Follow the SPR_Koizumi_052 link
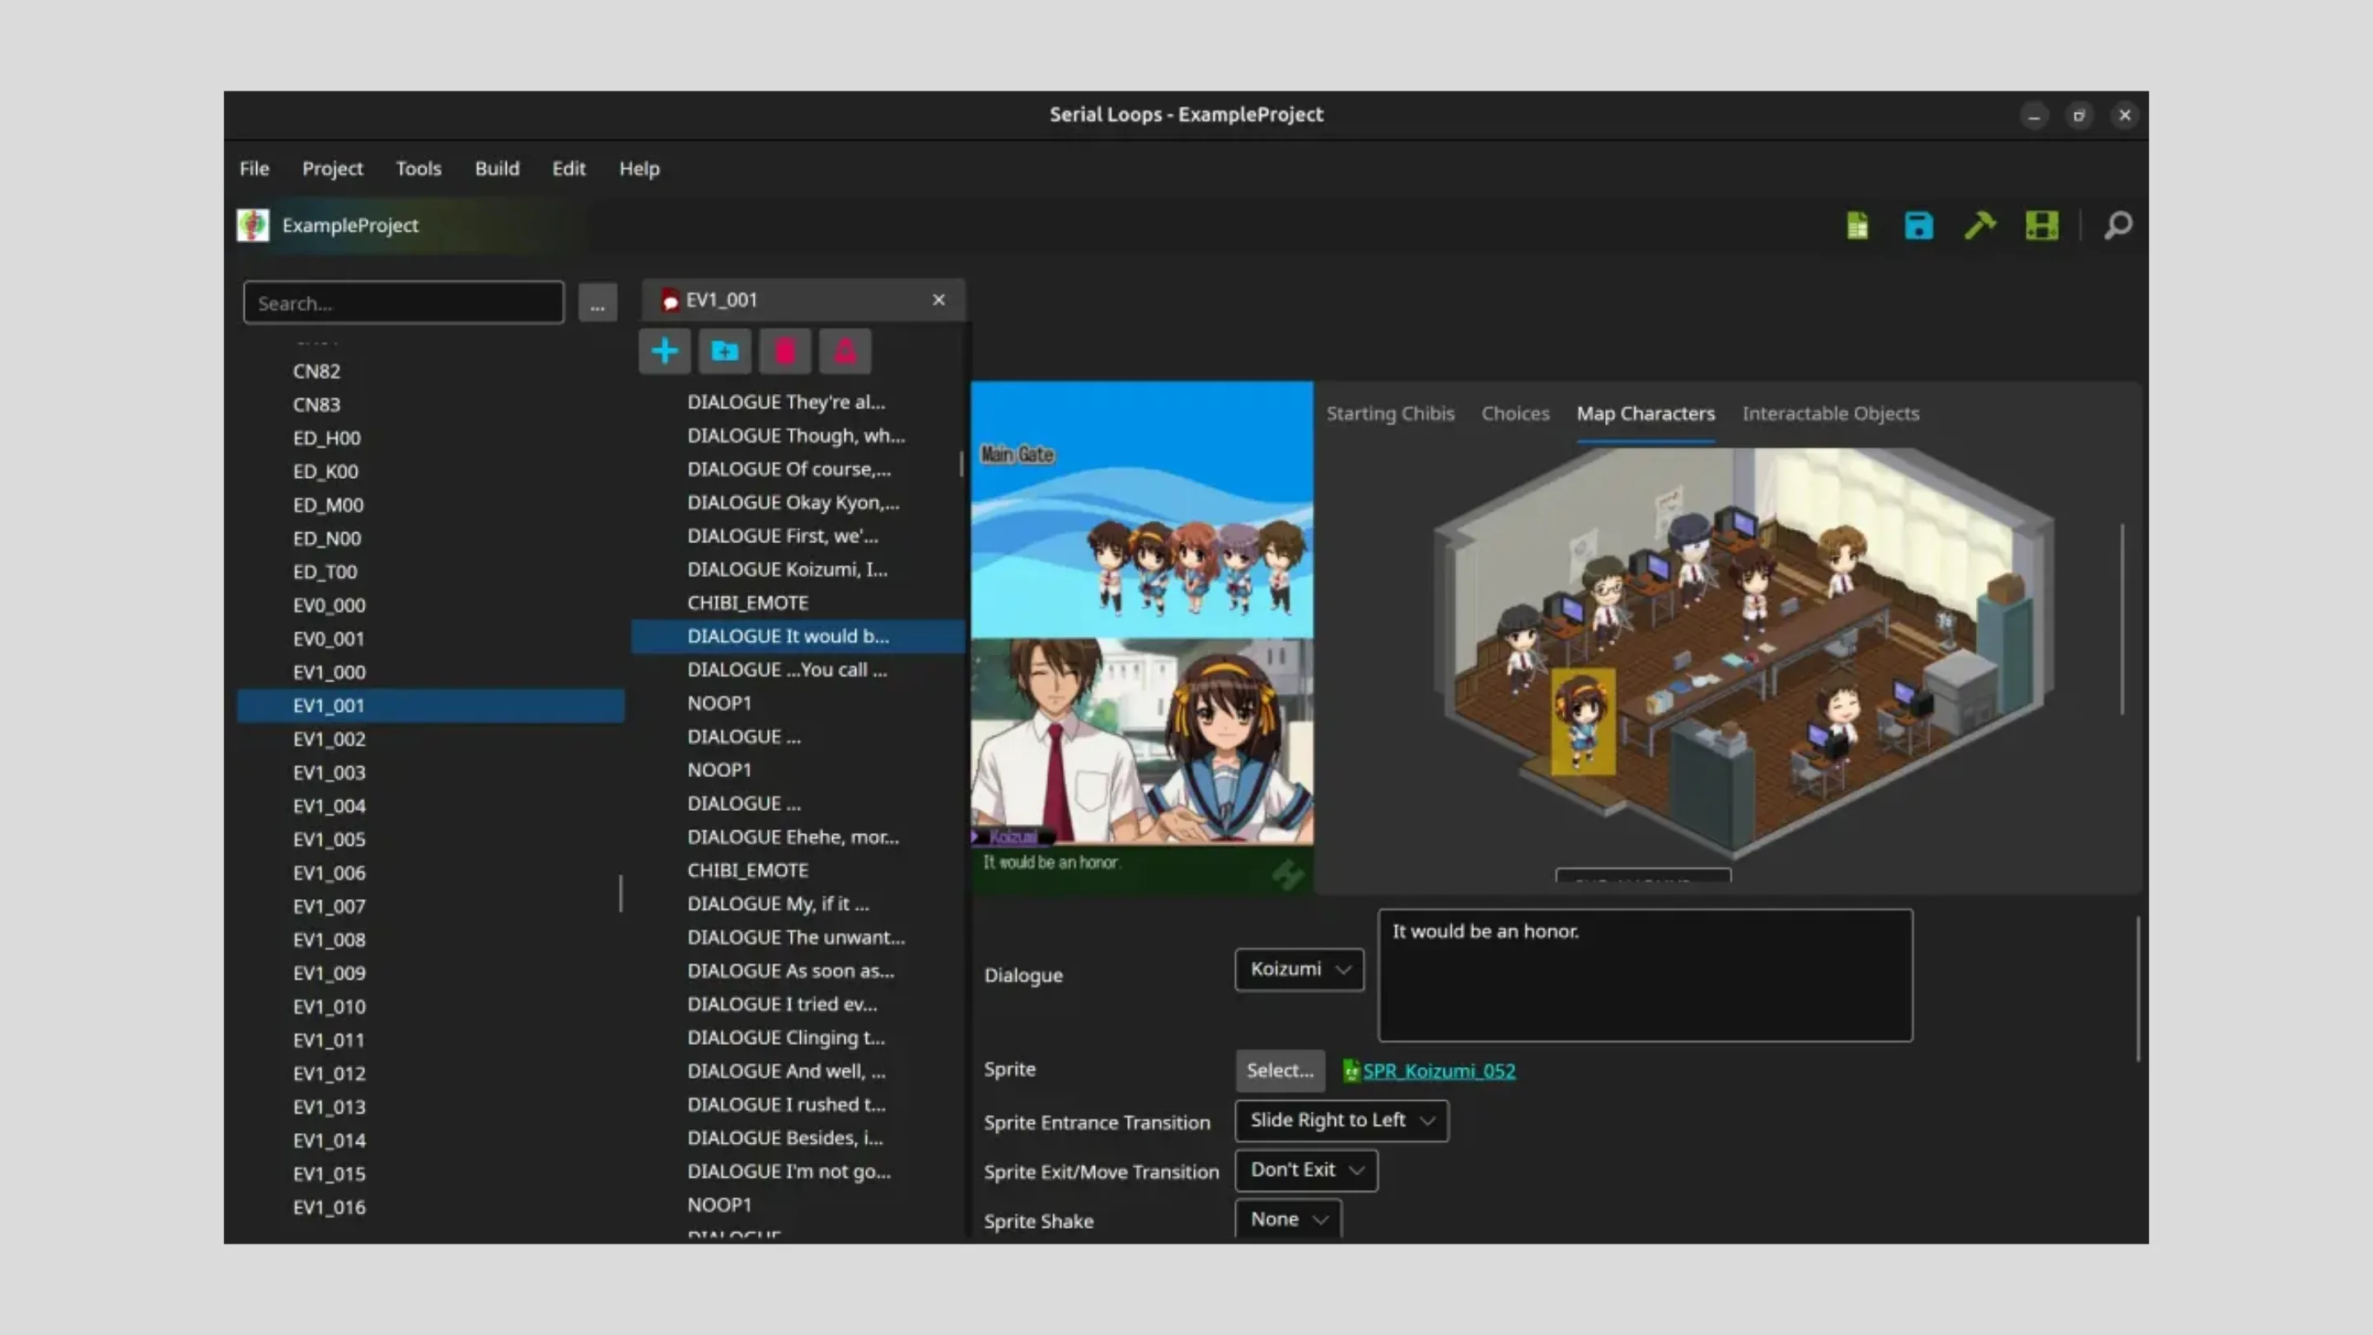Screen dimensions: 2373x1335 (x=1439, y=1070)
